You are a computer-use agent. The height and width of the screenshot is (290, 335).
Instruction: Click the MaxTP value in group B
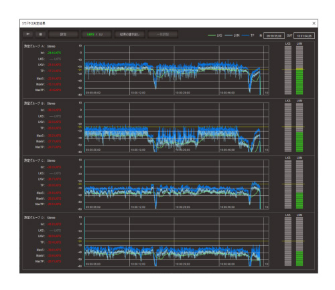(x=54, y=147)
